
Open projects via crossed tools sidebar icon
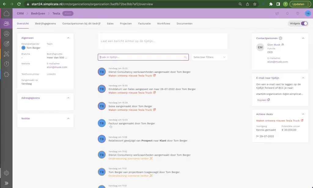(6, 54)
